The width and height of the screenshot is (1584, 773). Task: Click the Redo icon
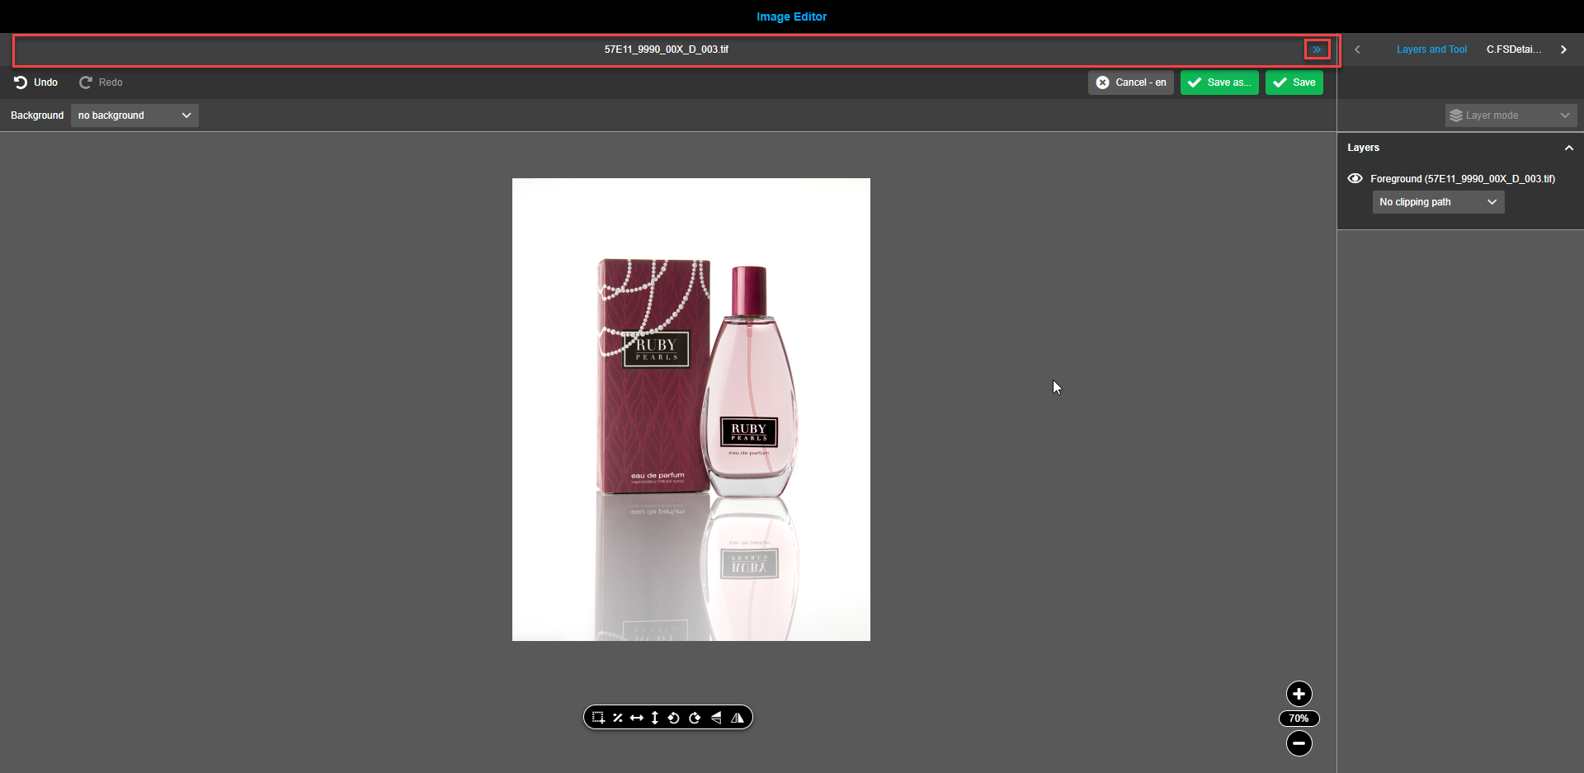(x=86, y=82)
